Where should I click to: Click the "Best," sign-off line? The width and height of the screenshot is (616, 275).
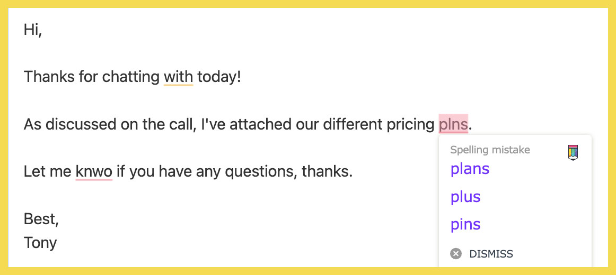pos(41,219)
